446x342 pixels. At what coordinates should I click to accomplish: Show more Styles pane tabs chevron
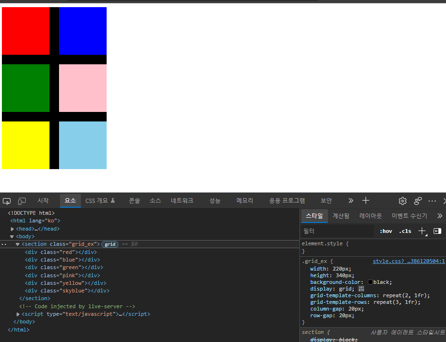(x=440, y=216)
